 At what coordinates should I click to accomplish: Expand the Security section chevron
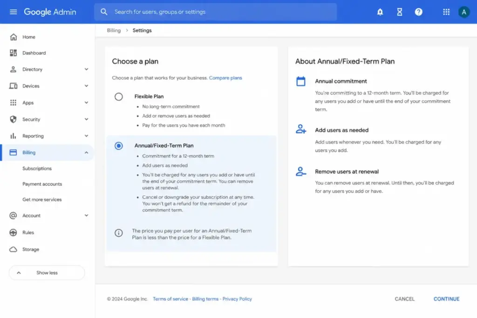click(x=86, y=119)
